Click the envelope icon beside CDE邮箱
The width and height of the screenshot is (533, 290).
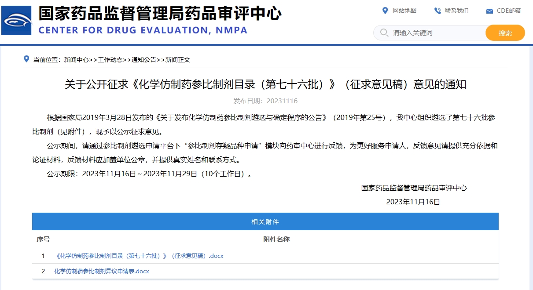point(489,11)
